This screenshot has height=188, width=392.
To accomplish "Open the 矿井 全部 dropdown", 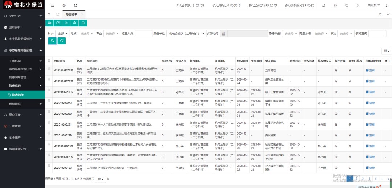I will coord(62,34).
